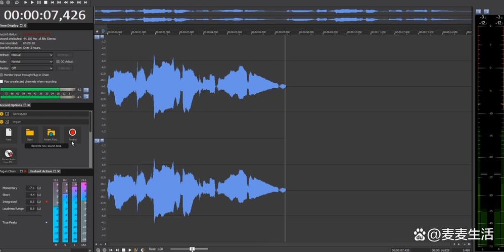
Task: Click the record button in the bottom waveform transport
Action: (x=105, y=250)
